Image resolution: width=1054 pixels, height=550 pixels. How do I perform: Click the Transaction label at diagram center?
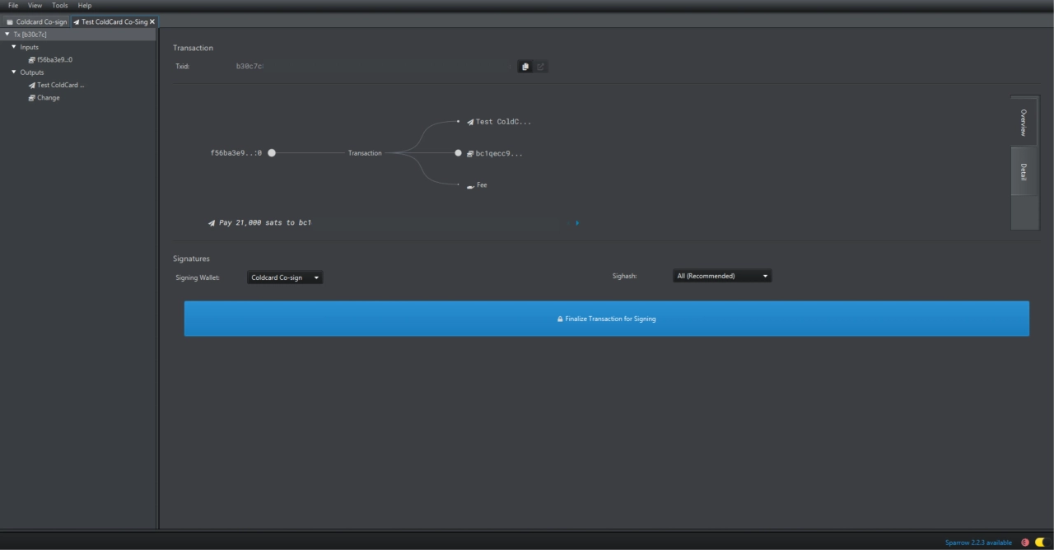coord(365,153)
